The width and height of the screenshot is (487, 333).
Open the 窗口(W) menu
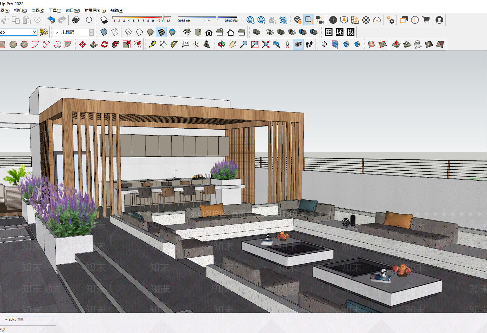[73, 10]
